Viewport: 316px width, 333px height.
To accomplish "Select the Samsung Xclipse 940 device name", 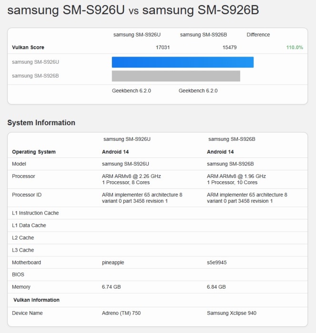I will coord(232,313).
